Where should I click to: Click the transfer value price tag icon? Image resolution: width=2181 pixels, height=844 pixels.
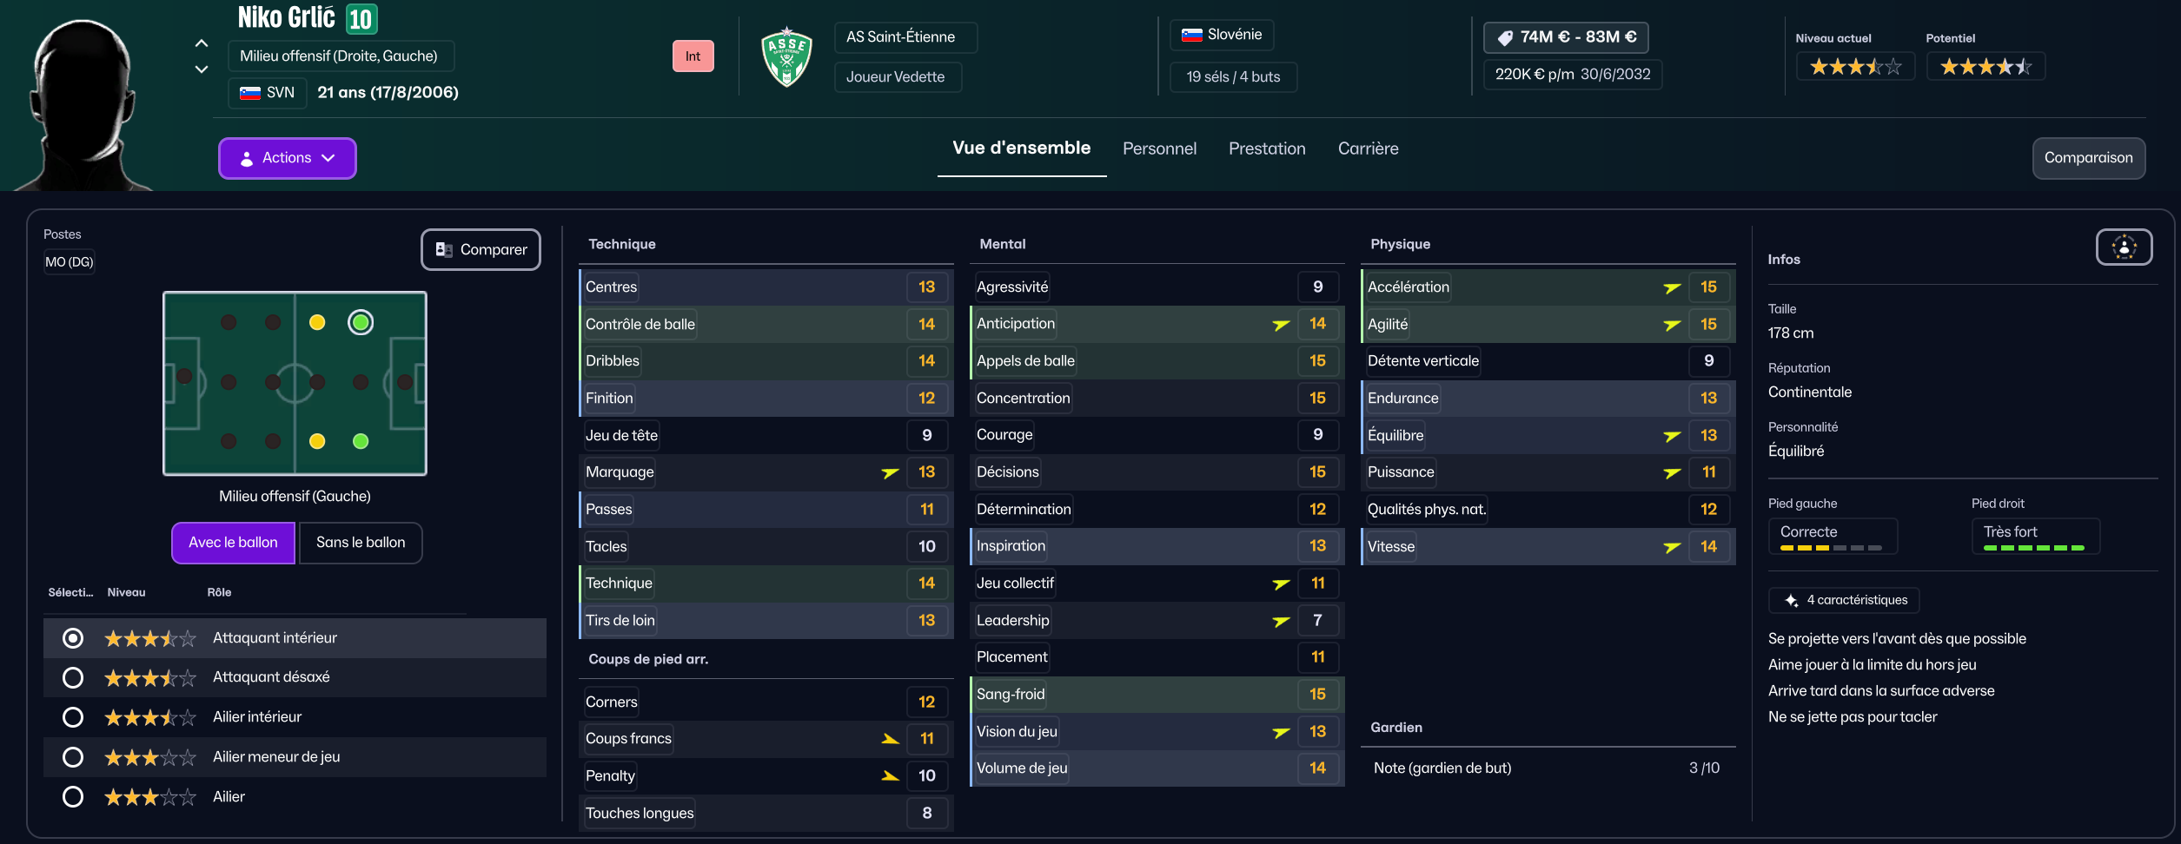tap(1505, 37)
